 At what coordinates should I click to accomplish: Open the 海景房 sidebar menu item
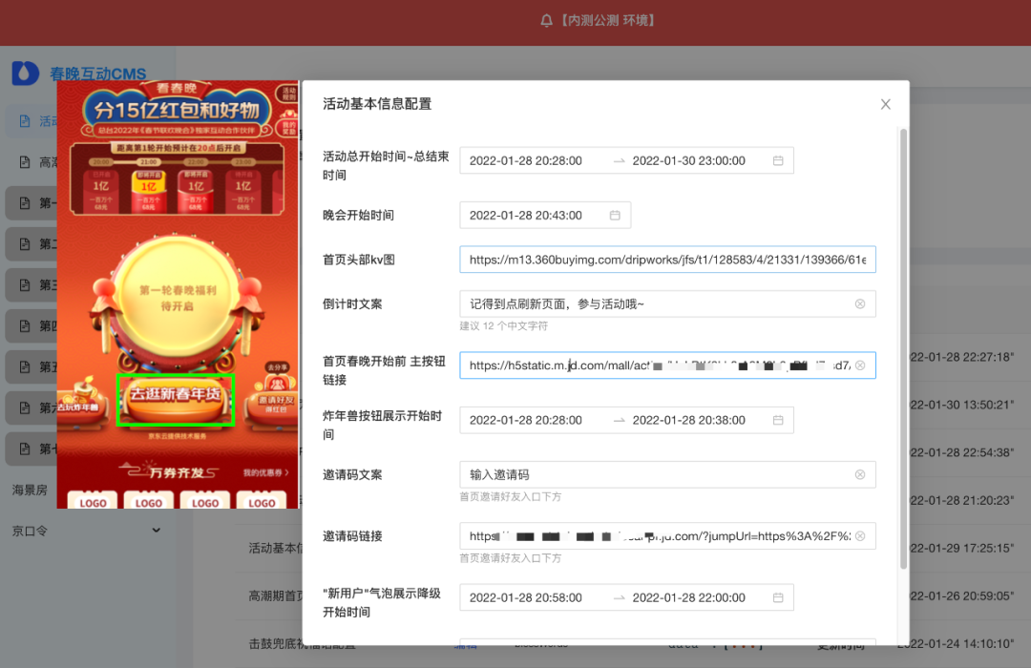(x=30, y=490)
